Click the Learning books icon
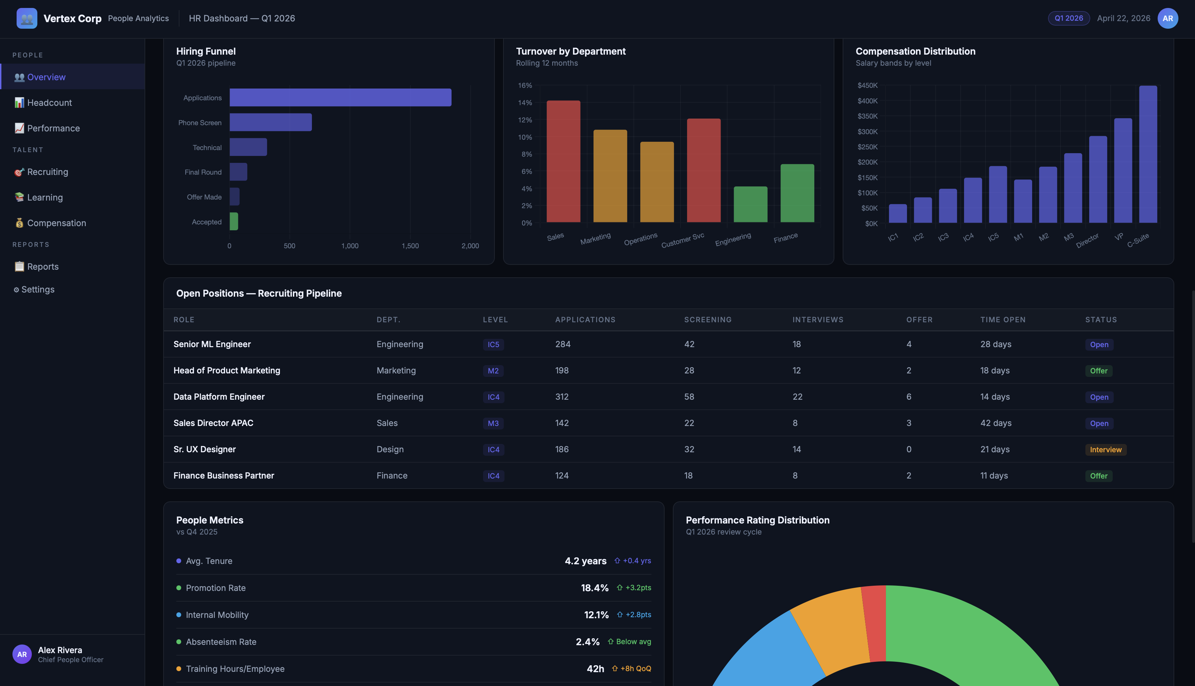Screen dimensions: 1195x686 click(x=19, y=197)
